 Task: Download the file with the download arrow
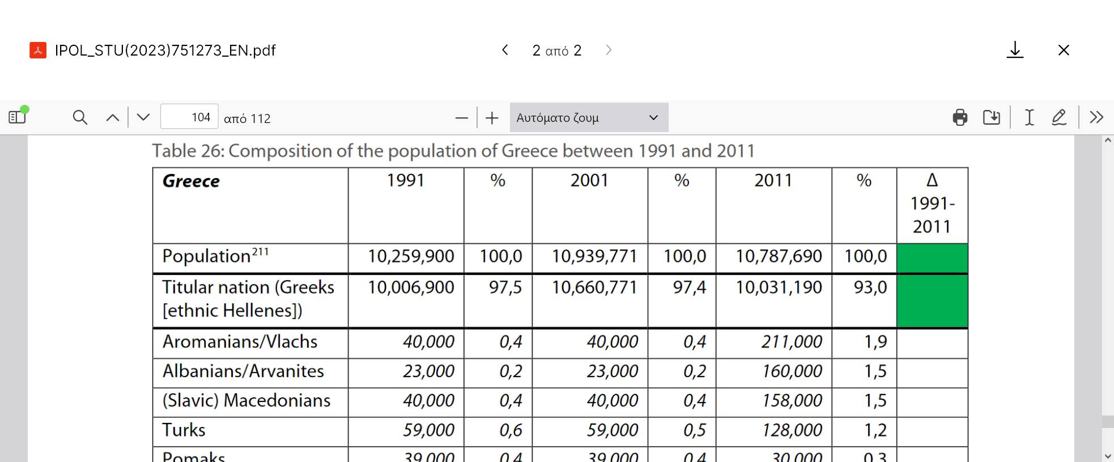coord(1015,50)
